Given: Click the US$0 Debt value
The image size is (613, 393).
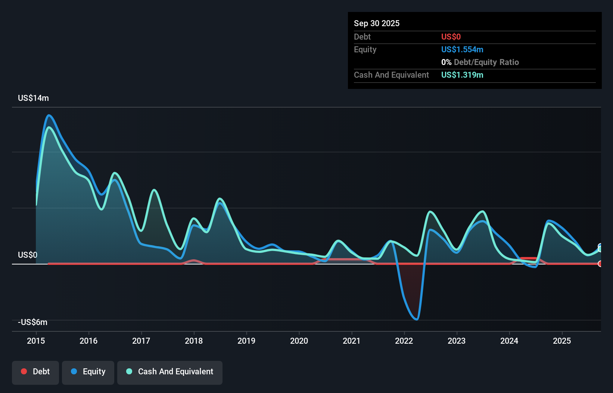Looking at the screenshot, I should (x=451, y=37).
